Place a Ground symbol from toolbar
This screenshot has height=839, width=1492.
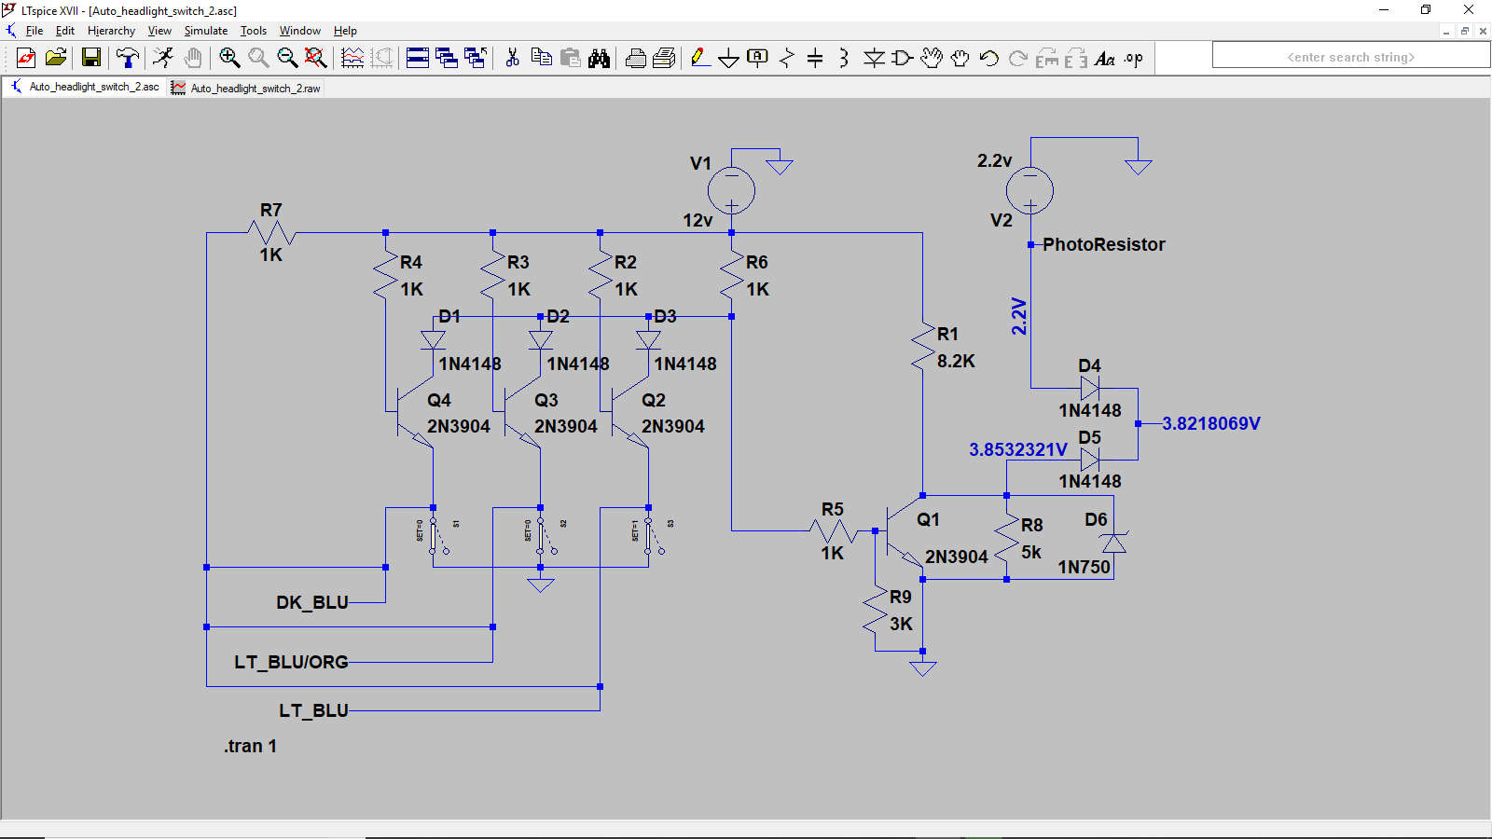tap(728, 58)
